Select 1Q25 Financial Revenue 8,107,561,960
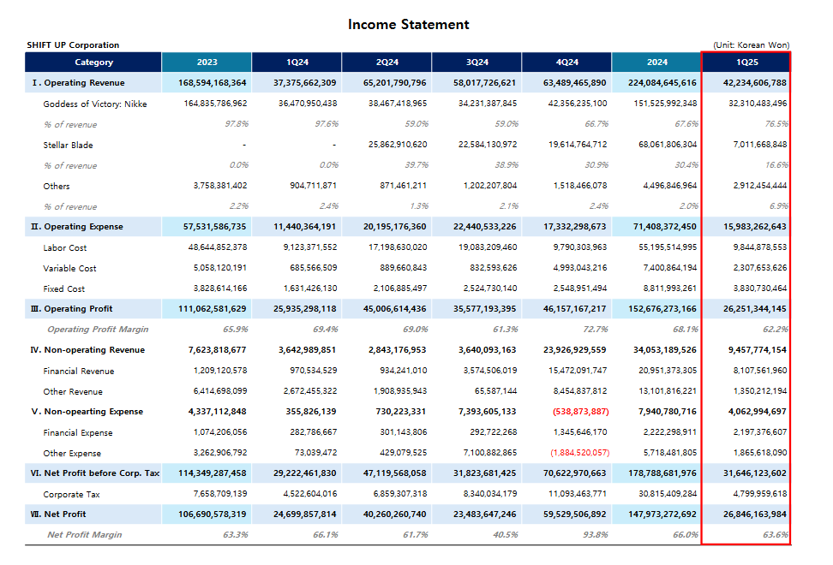 click(x=760, y=371)
